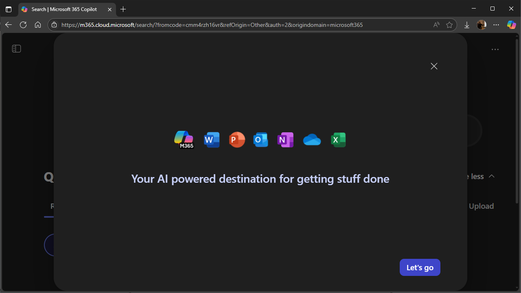Viewport: 521px width, 293px height.
Task: Click the Outlook app icon
Action: [260, 140]
